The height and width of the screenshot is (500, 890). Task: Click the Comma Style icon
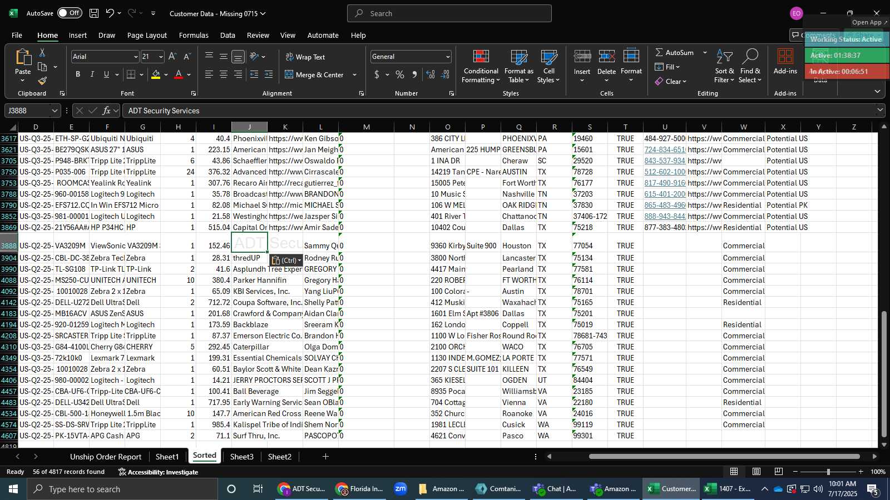[x=414, y=74]
